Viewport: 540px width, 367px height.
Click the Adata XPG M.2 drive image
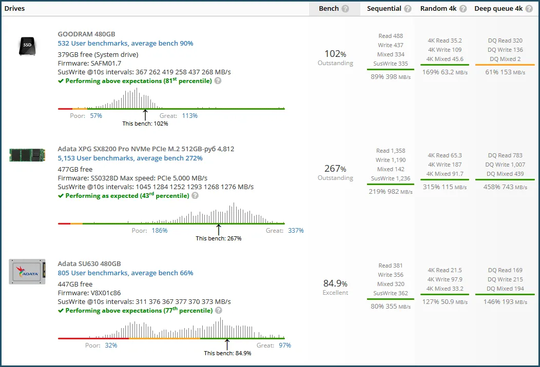click(x=27, y=155)
